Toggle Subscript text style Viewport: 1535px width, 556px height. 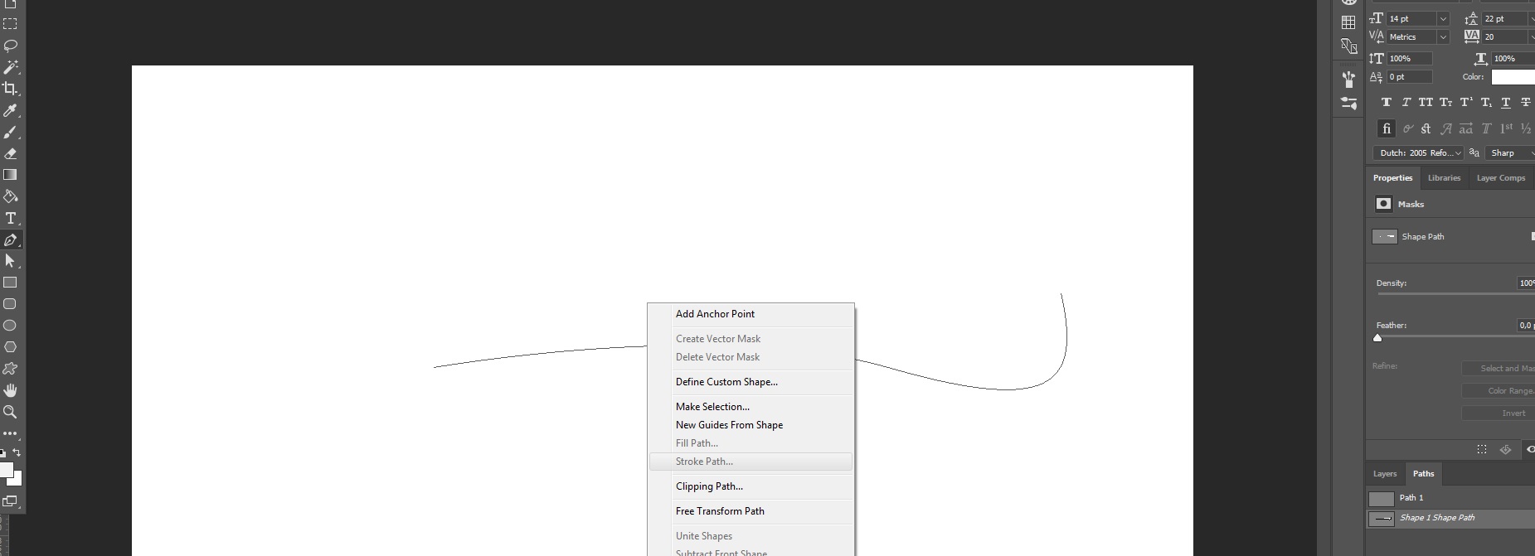coord(1486,103)
